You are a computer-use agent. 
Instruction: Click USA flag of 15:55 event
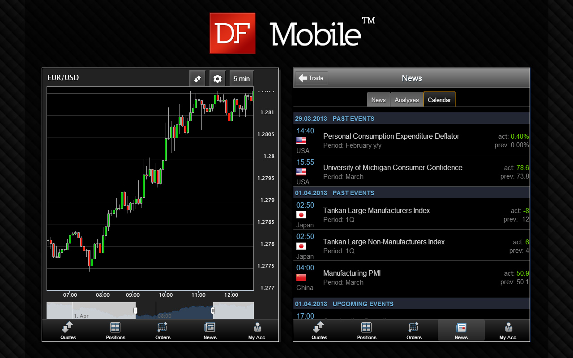pyautogui.click(x=301, y=172)
